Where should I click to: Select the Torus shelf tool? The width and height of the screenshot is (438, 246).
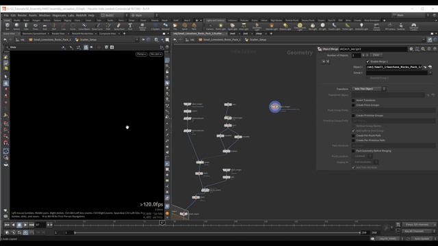[x=36, y=27]
